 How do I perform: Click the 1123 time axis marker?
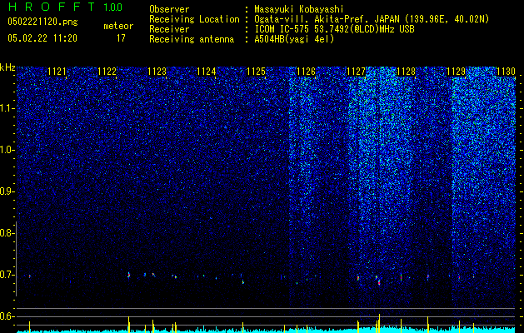tap(157, 72)
